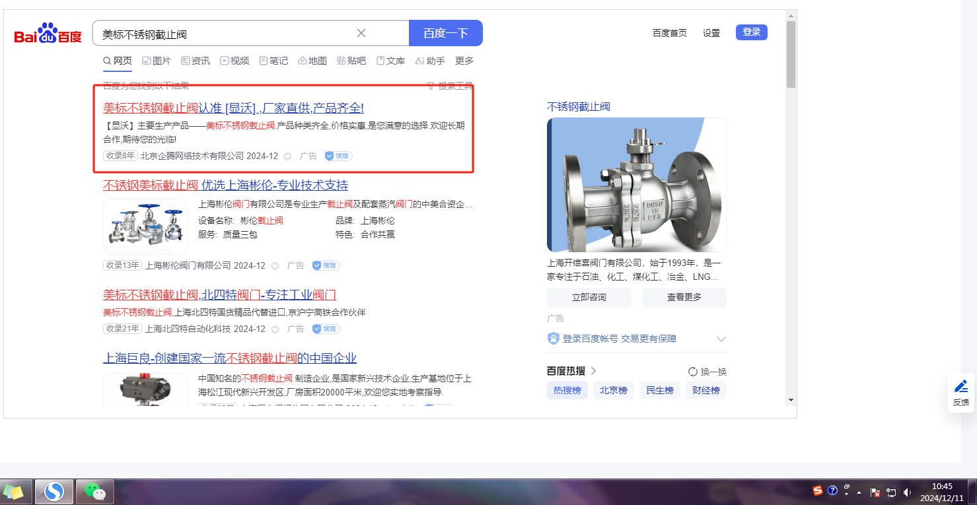
Task: Click the 立即咨询 button
Action: 589,297
